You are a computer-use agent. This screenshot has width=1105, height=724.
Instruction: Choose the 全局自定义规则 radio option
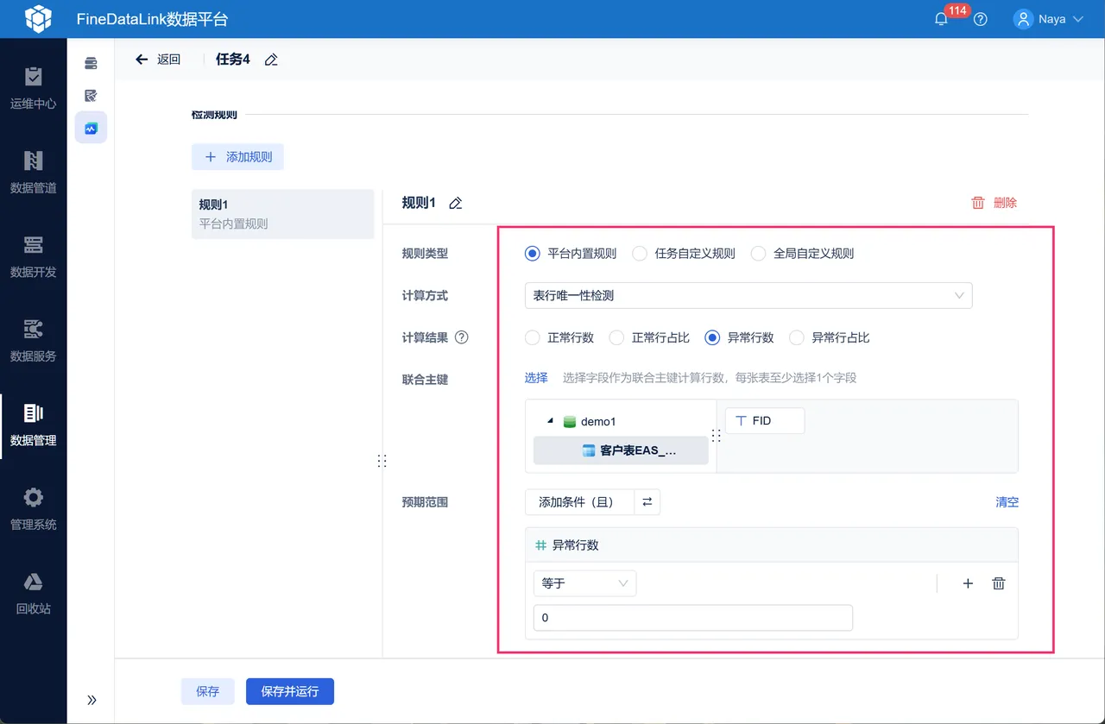point(758,254)
